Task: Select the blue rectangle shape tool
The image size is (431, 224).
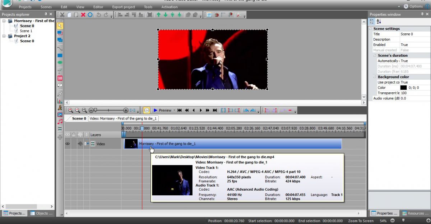Action: click(60, 56)
